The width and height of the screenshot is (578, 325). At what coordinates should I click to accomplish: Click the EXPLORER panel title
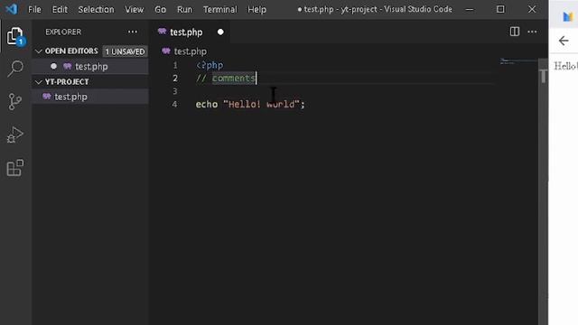(63, 32)
